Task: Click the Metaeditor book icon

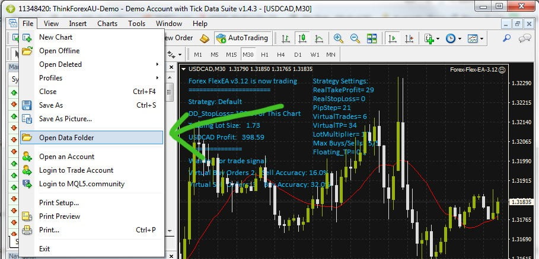Action: (x=205, y=38)
